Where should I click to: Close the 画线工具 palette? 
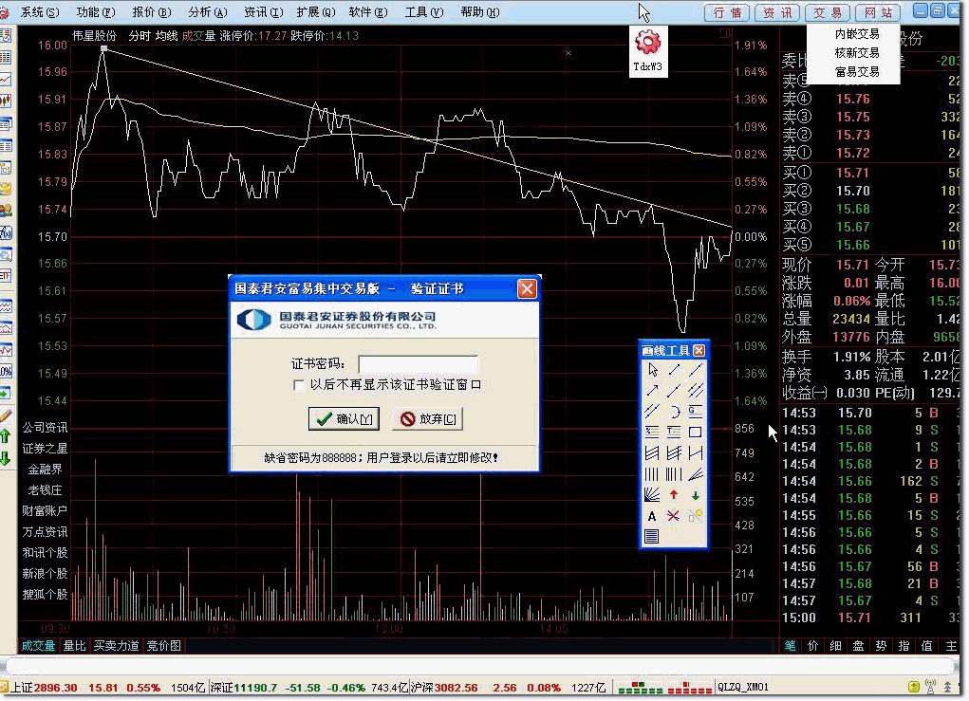click(699, 350)
